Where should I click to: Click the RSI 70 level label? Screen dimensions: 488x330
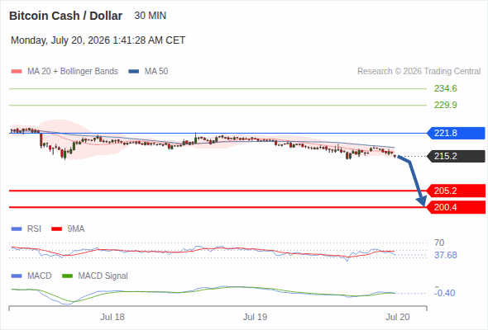pos(439,243)
